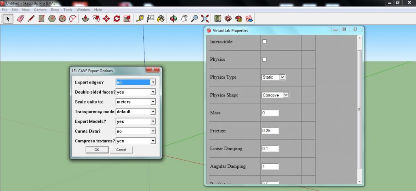This screenshot has width=416, height=191.
Task: Click Cancel in LEL CAVE Export Options
Action: tap(121, 150)
